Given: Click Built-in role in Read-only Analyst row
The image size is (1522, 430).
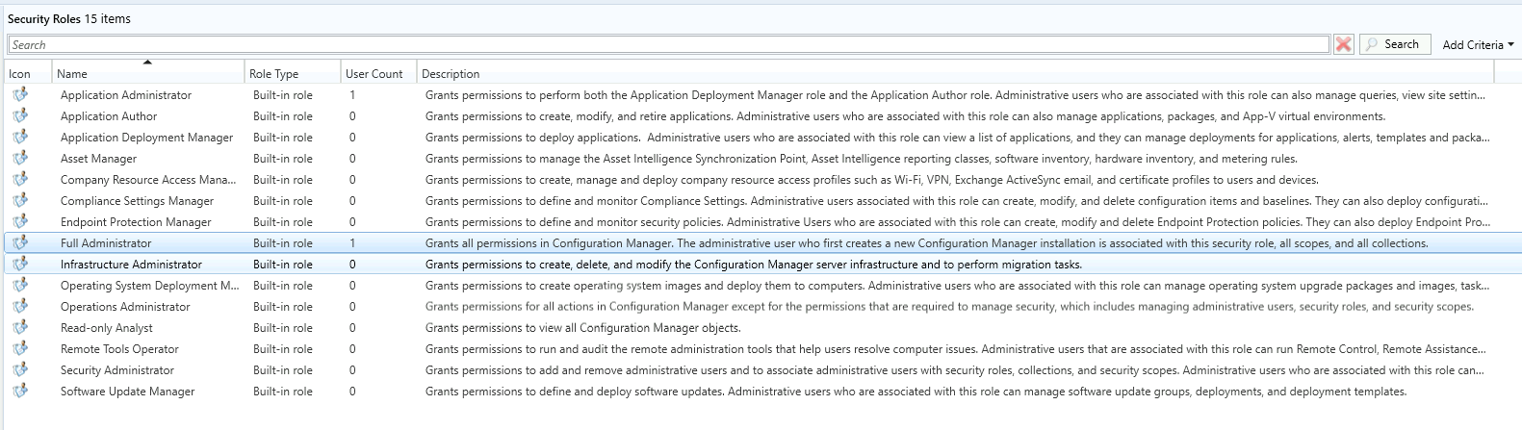Looking at the screenshot, I should [283, 328].
